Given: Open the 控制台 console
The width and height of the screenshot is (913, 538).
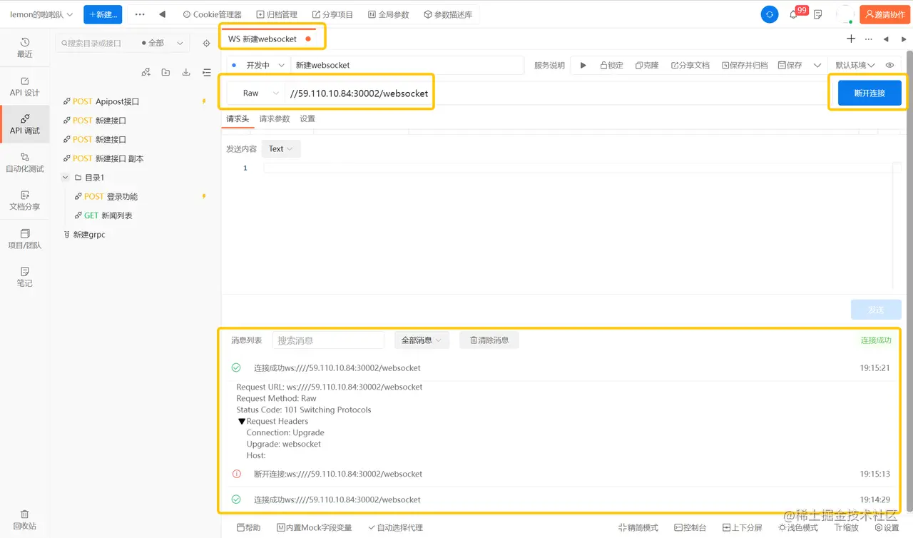Looking at the screenshot, I should (690, 527).
